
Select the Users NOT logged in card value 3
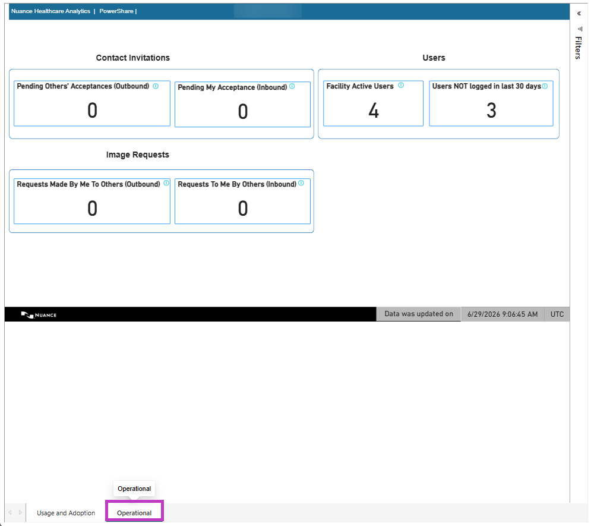point(491,111)
